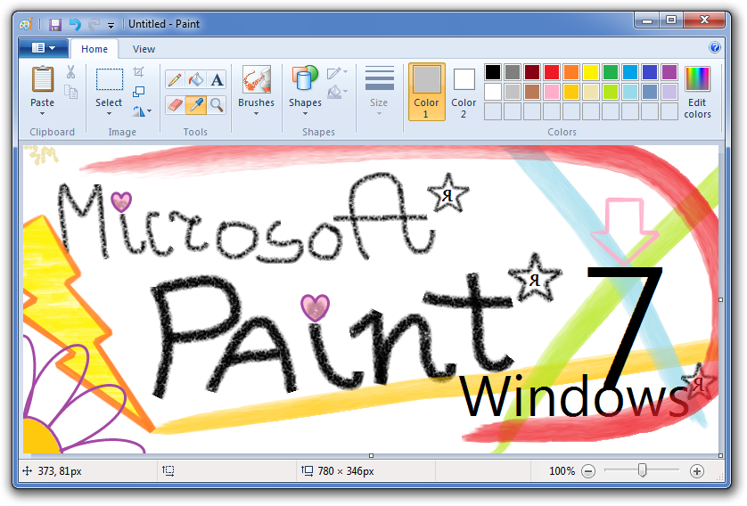This screenshot has width=747, height=506.
Task: Select the Text tool
Action: coord(217,80)
